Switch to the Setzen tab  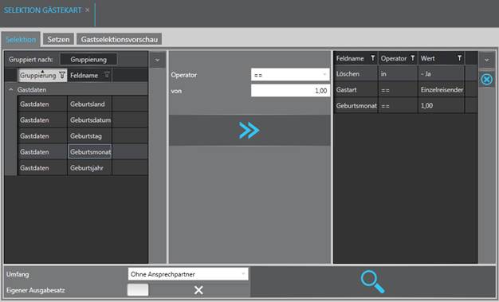[x=58, y=40]
